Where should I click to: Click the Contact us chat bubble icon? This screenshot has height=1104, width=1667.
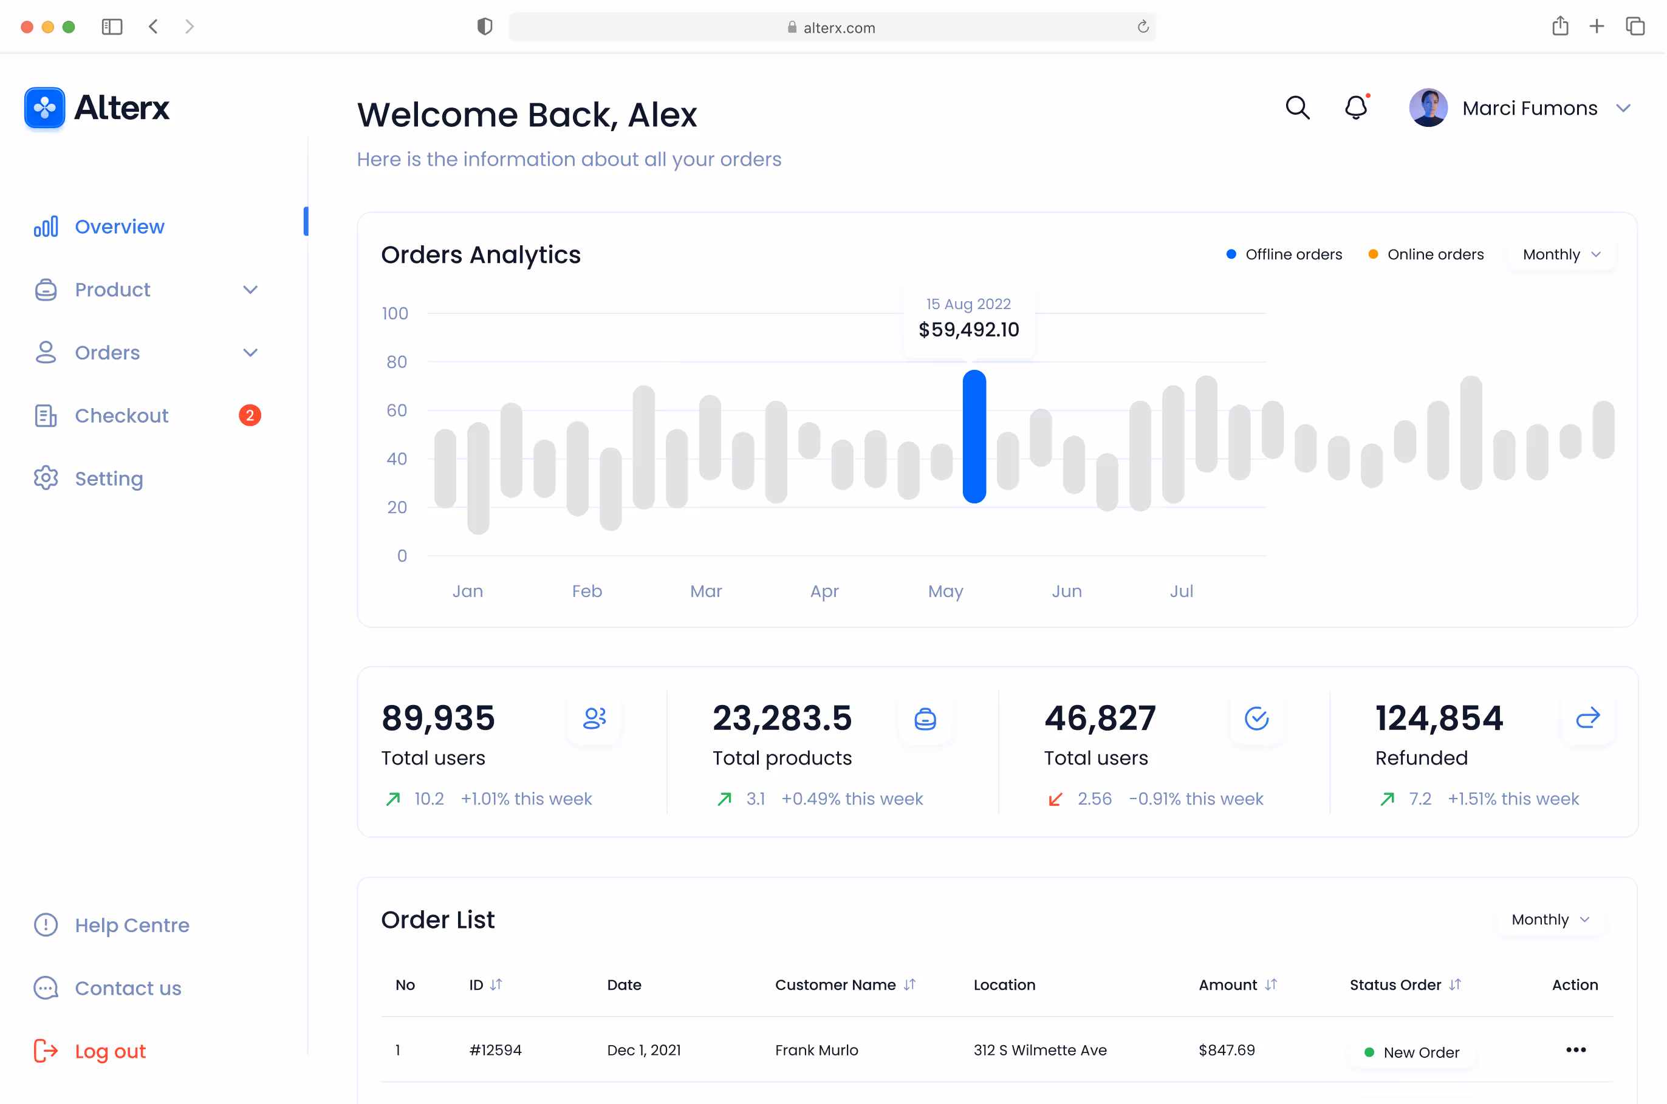[45, 988]
